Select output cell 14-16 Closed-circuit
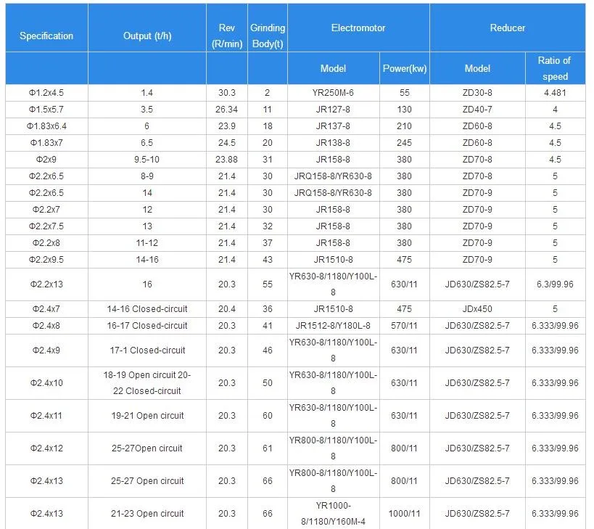Viewport: 594px width, 529px height. coord(147,309)
